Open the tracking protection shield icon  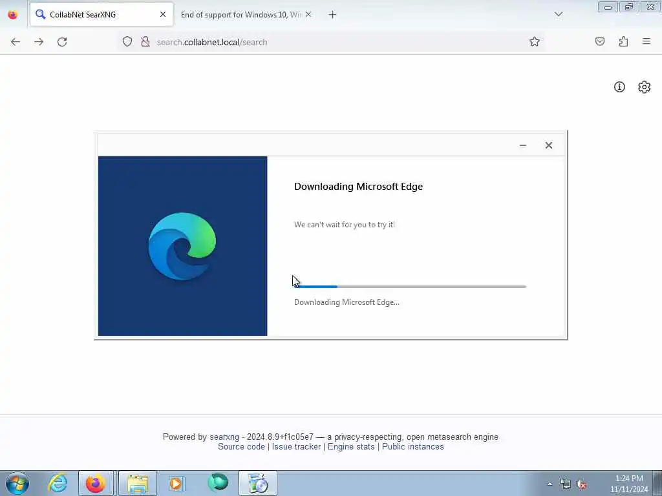click(127, 41)
